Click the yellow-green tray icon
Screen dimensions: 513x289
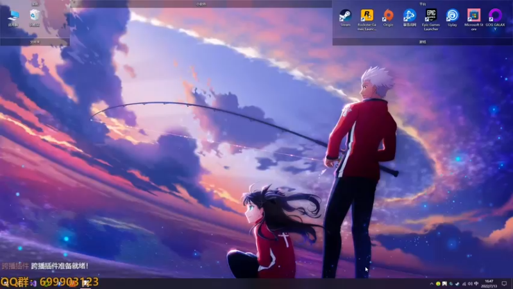tap(438, 284)
